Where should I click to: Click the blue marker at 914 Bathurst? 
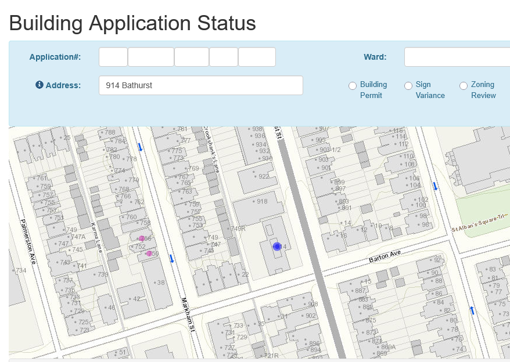pos(277,247)
